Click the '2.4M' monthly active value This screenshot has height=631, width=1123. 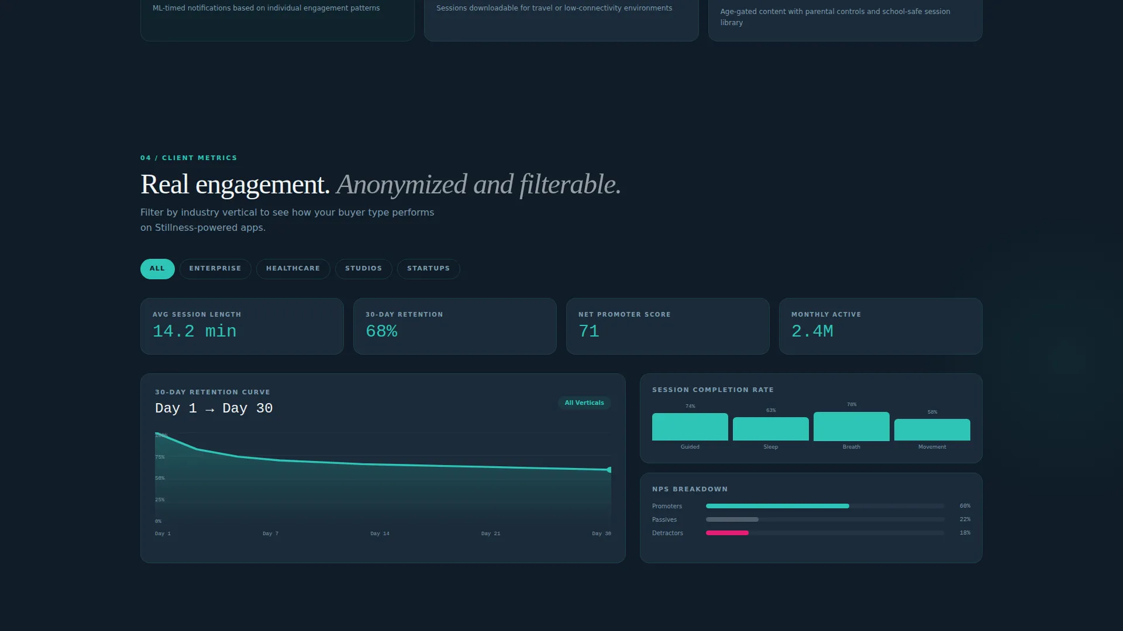tap(812, 331)
